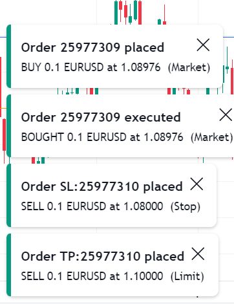Click green status bar of stop-loss notification

8,195
